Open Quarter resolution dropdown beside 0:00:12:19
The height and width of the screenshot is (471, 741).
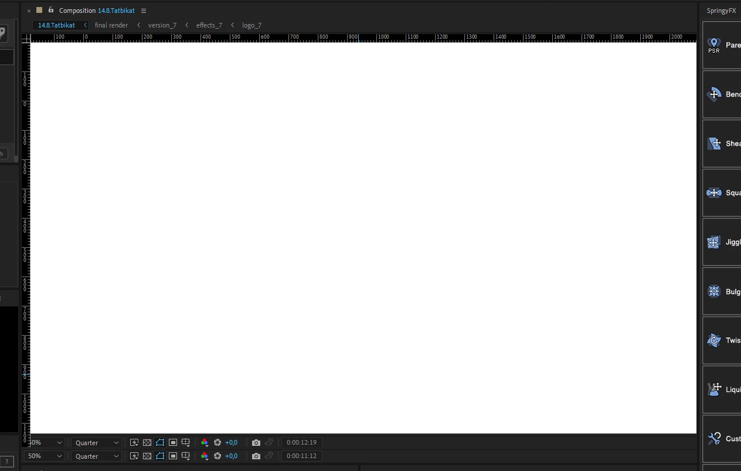coord(97,442)
